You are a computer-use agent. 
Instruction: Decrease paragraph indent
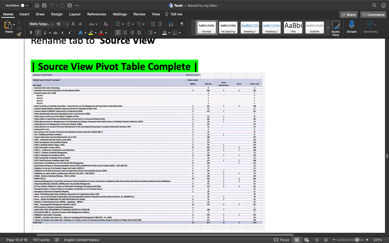[153, 24]
